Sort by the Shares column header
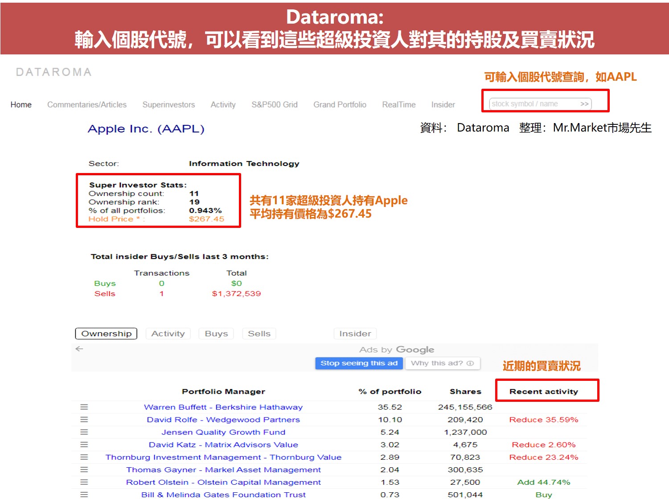The height and width of the screenshot is (499, 669). (x=465, y=392)
